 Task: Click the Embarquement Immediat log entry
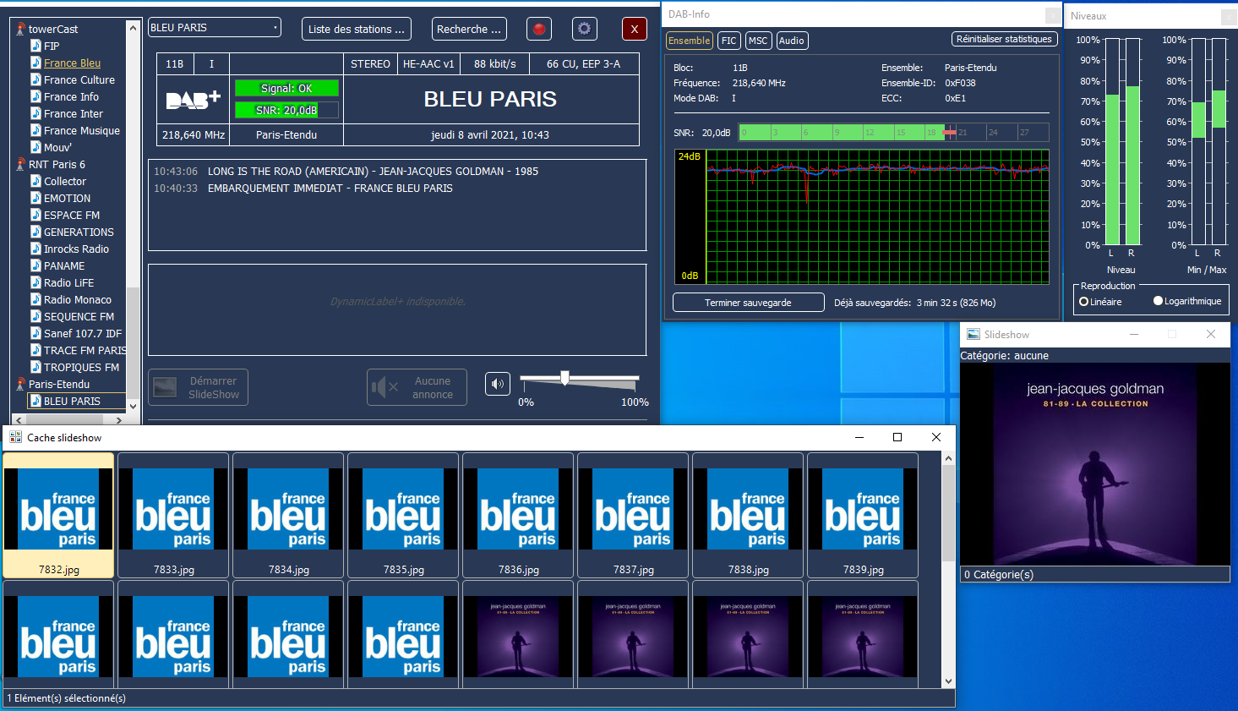pos(303,188)
